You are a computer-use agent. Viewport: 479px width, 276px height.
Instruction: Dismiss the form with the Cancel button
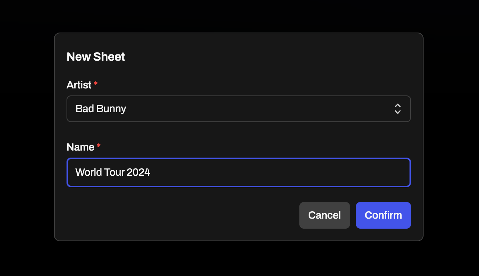click(x=324, y=215)
